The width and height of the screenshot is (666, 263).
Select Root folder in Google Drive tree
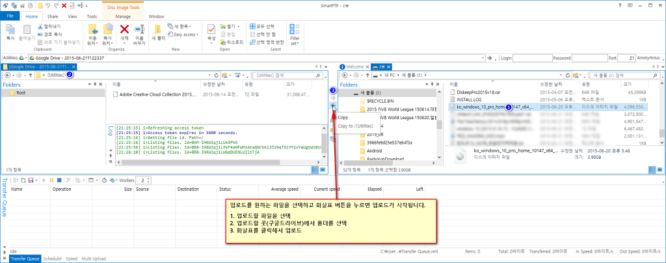(20, 92)
